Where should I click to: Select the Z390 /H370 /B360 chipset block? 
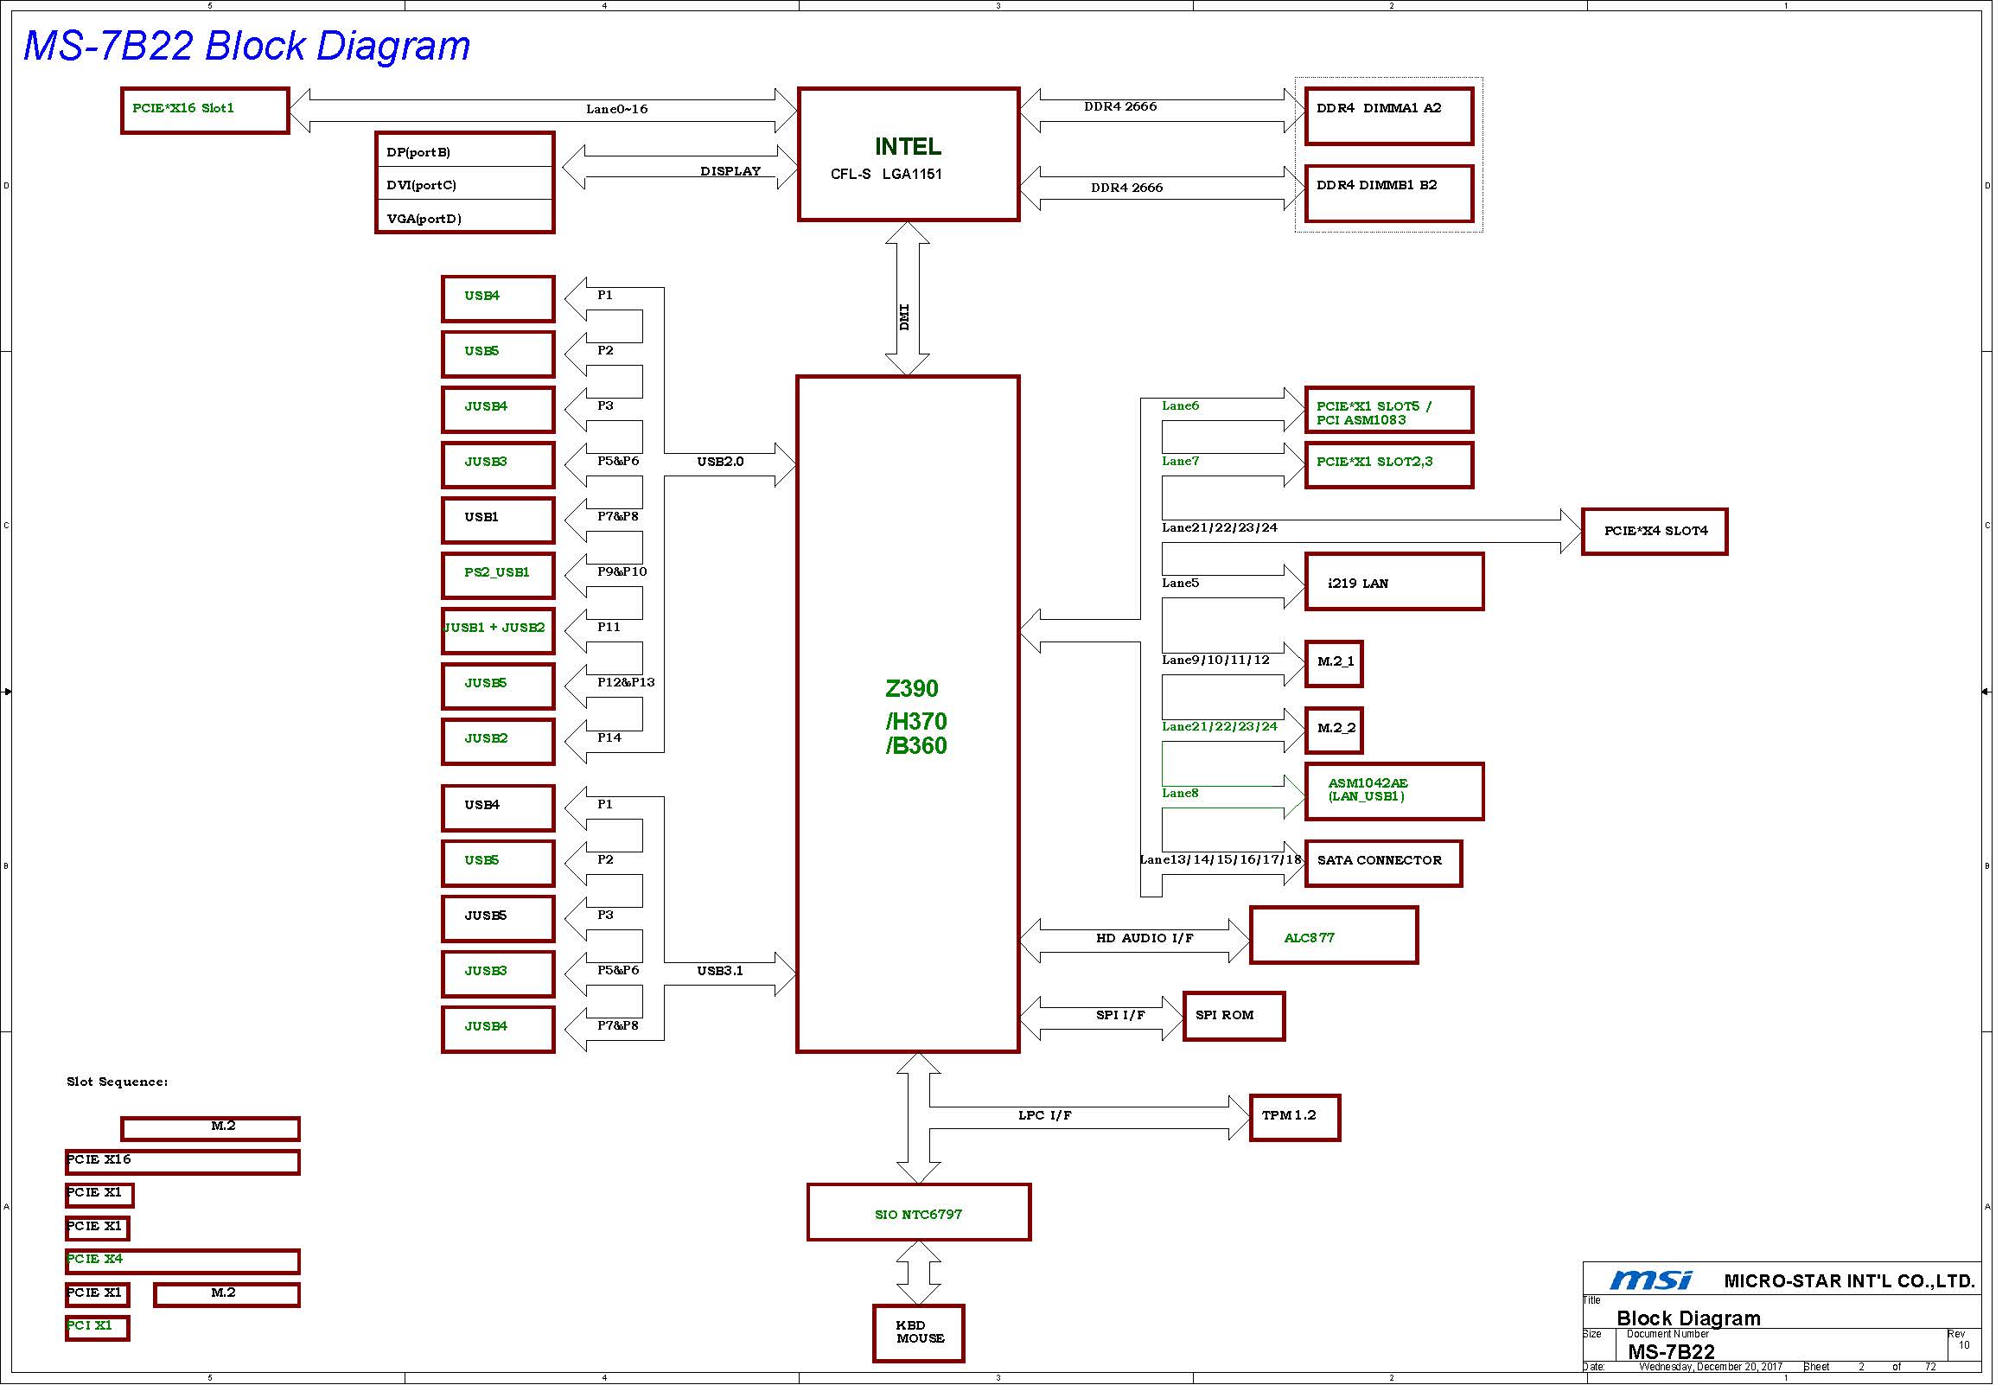[908, 713]
